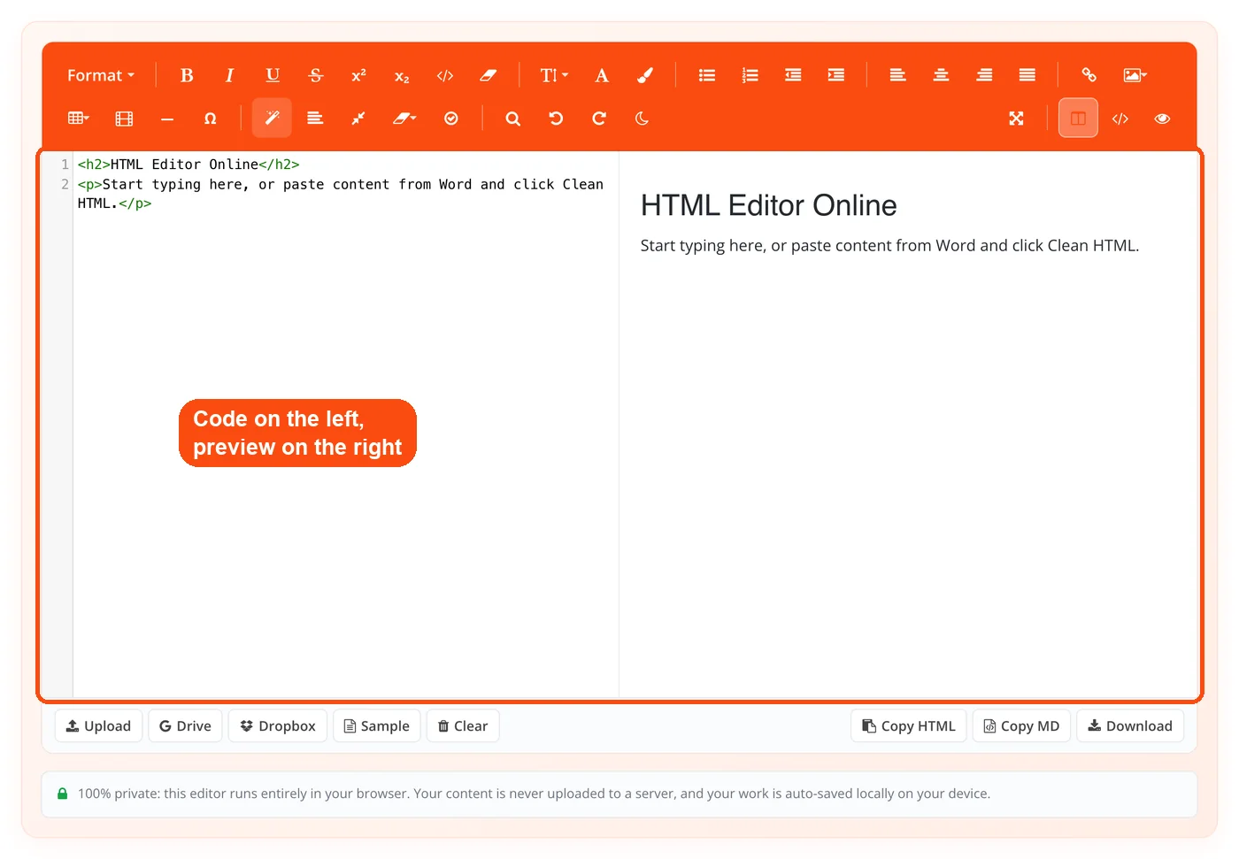Viewport: 1239px width, 859px height.
Task: Apply subscript formatting
Action: coord(402,75)
